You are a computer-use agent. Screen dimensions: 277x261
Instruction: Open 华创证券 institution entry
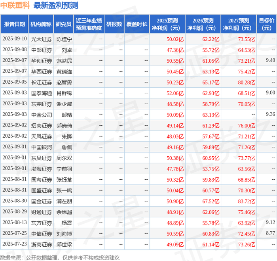42,61
